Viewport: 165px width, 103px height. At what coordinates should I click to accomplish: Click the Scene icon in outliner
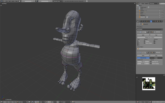point(138,5)
